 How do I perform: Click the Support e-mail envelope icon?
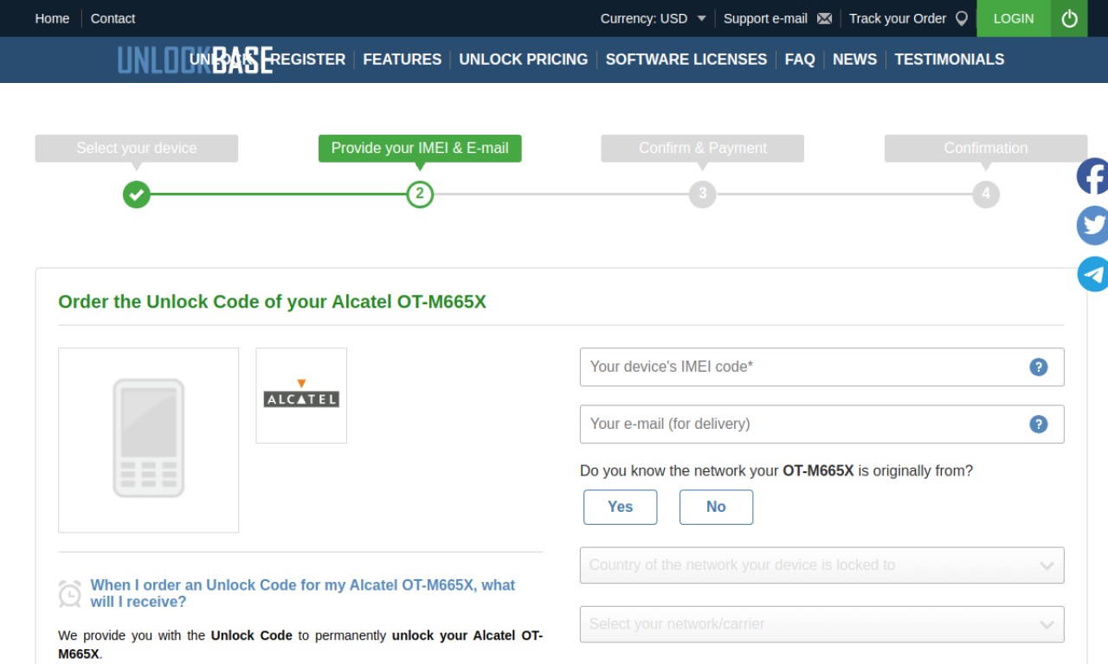point(824,18)
